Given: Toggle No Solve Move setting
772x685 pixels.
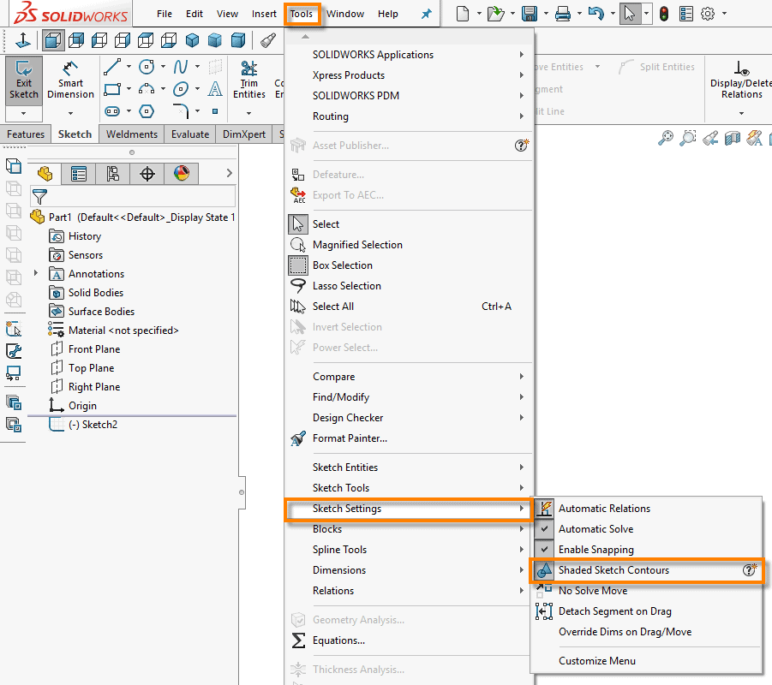Looking at the screenshot, I should pyautogui.click(x=593, y=591).
